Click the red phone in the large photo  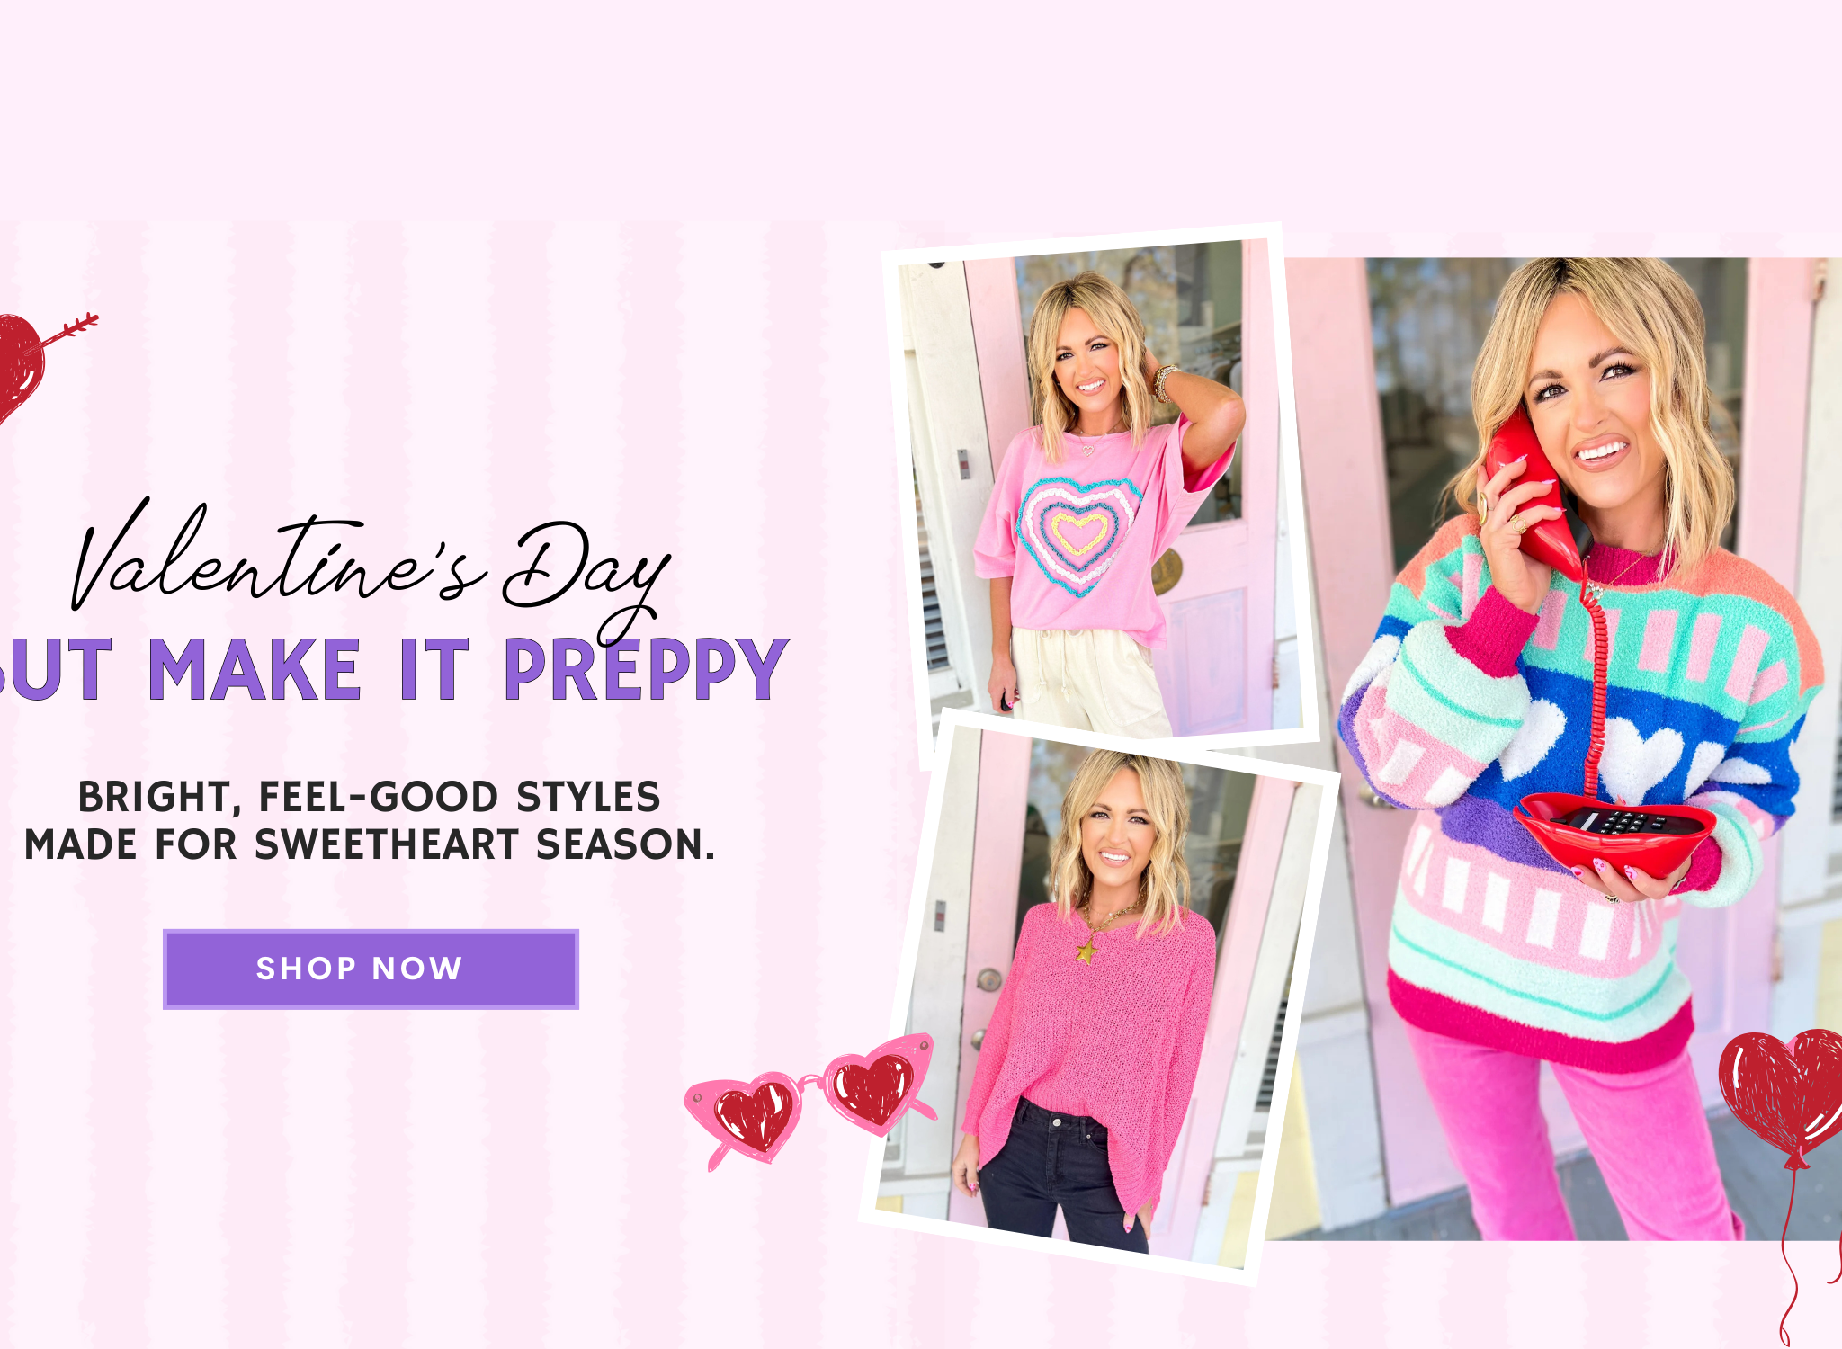pos(1534,494)
